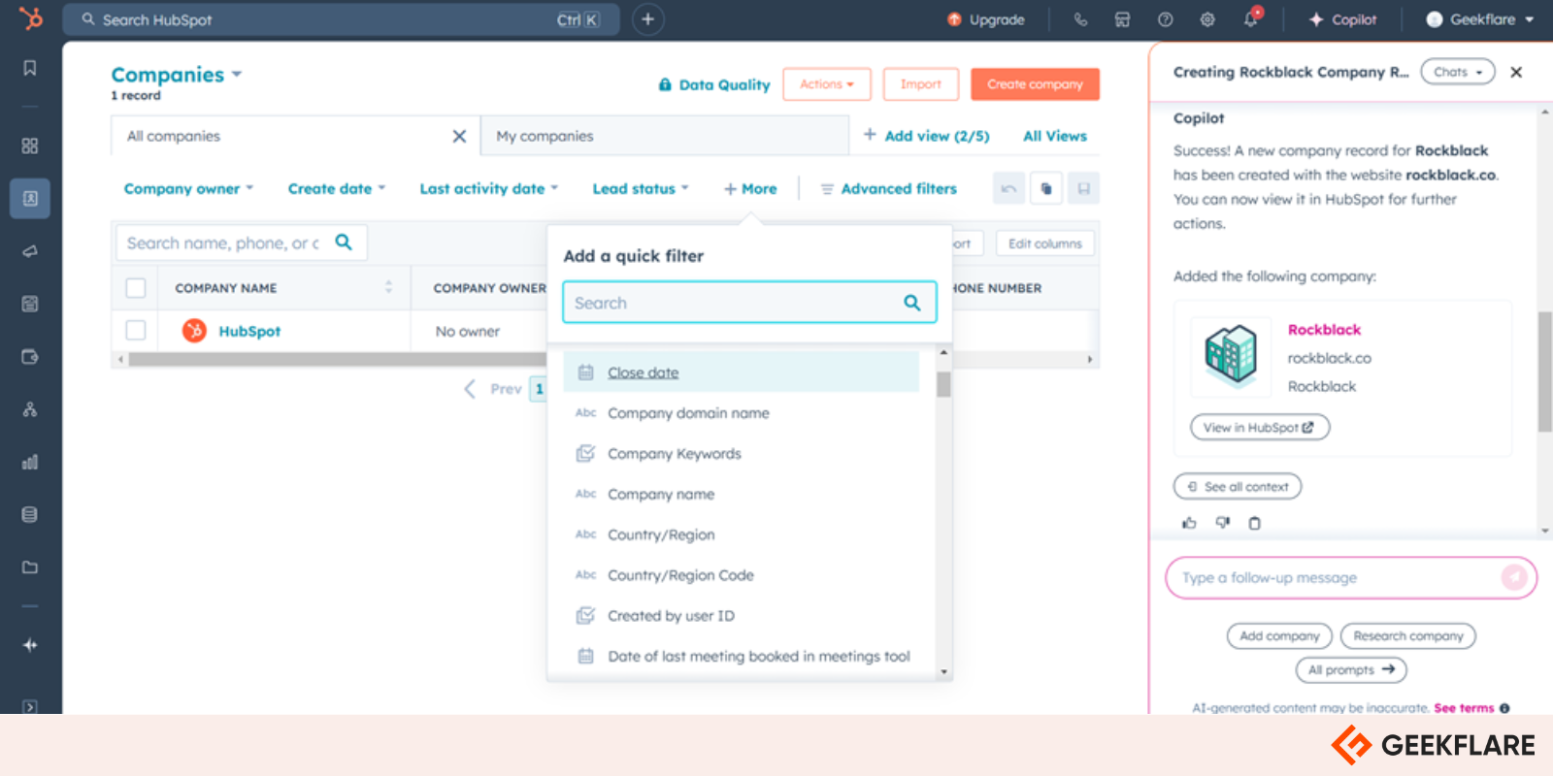Select Company domain name quick filter

pyautogui.click(x=742, y=413)
